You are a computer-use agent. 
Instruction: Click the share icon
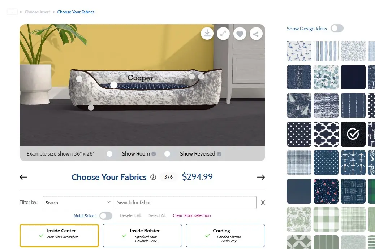click(256, 34)
